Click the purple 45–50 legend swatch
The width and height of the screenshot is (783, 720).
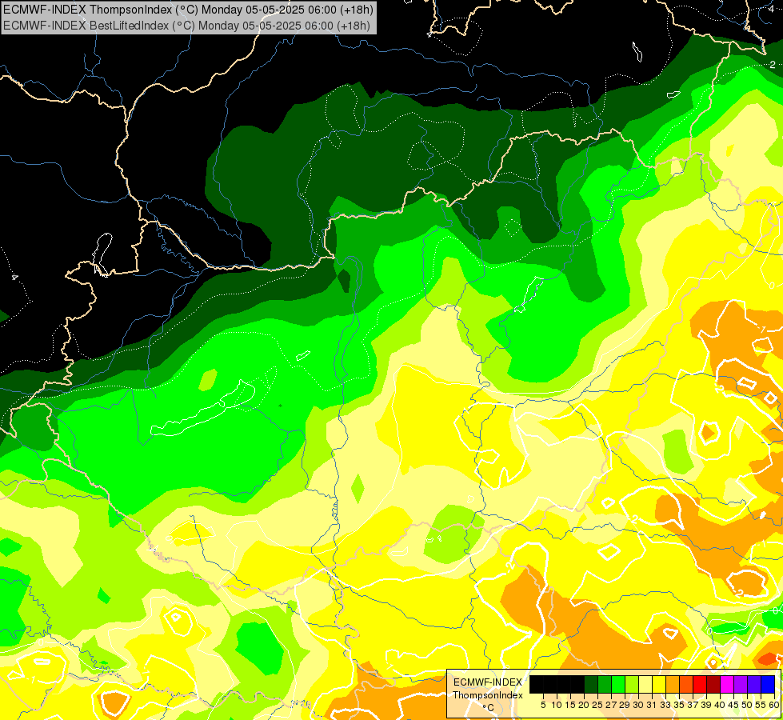point(741,685)
